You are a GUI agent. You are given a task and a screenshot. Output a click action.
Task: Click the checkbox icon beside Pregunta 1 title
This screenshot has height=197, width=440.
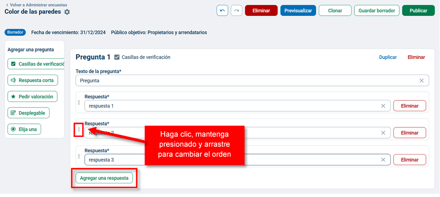117,57
